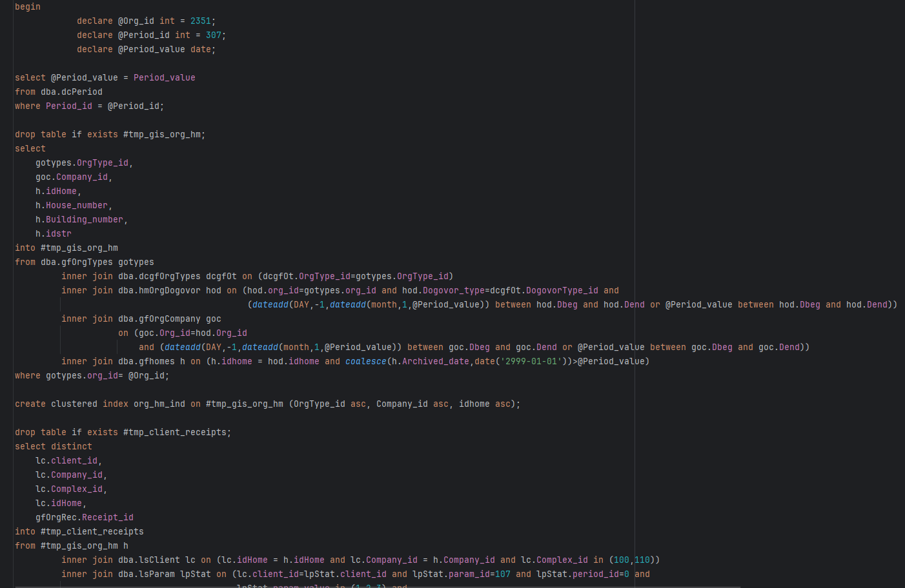Click the line "into #tmp_client_receipts"

click(x=79, y=532)
